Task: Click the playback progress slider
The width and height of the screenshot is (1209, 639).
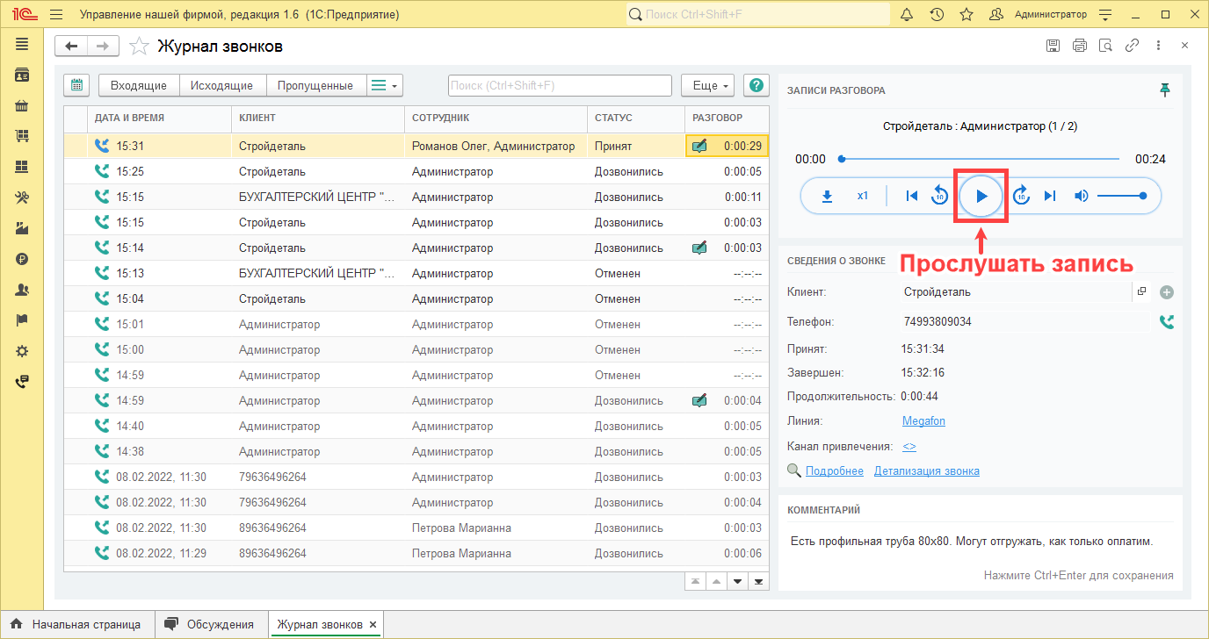Action: click(980, 159)
